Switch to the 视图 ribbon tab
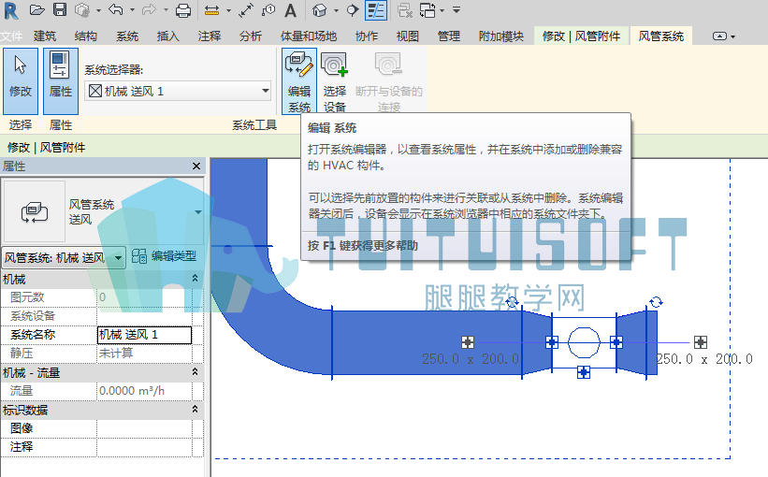This screenshot has height=477, width=768. point(408,36)
